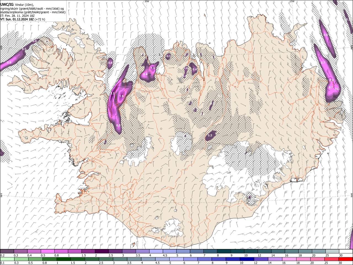Click the 'IT: Fim. 28. 11. 2024 18Z' line

pos(17,16)
